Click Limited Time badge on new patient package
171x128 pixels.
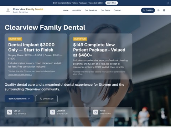pyautogui.click(x=80, y=39)
